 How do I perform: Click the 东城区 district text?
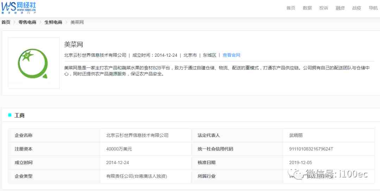pyautogui.click(x=210, y=55)
